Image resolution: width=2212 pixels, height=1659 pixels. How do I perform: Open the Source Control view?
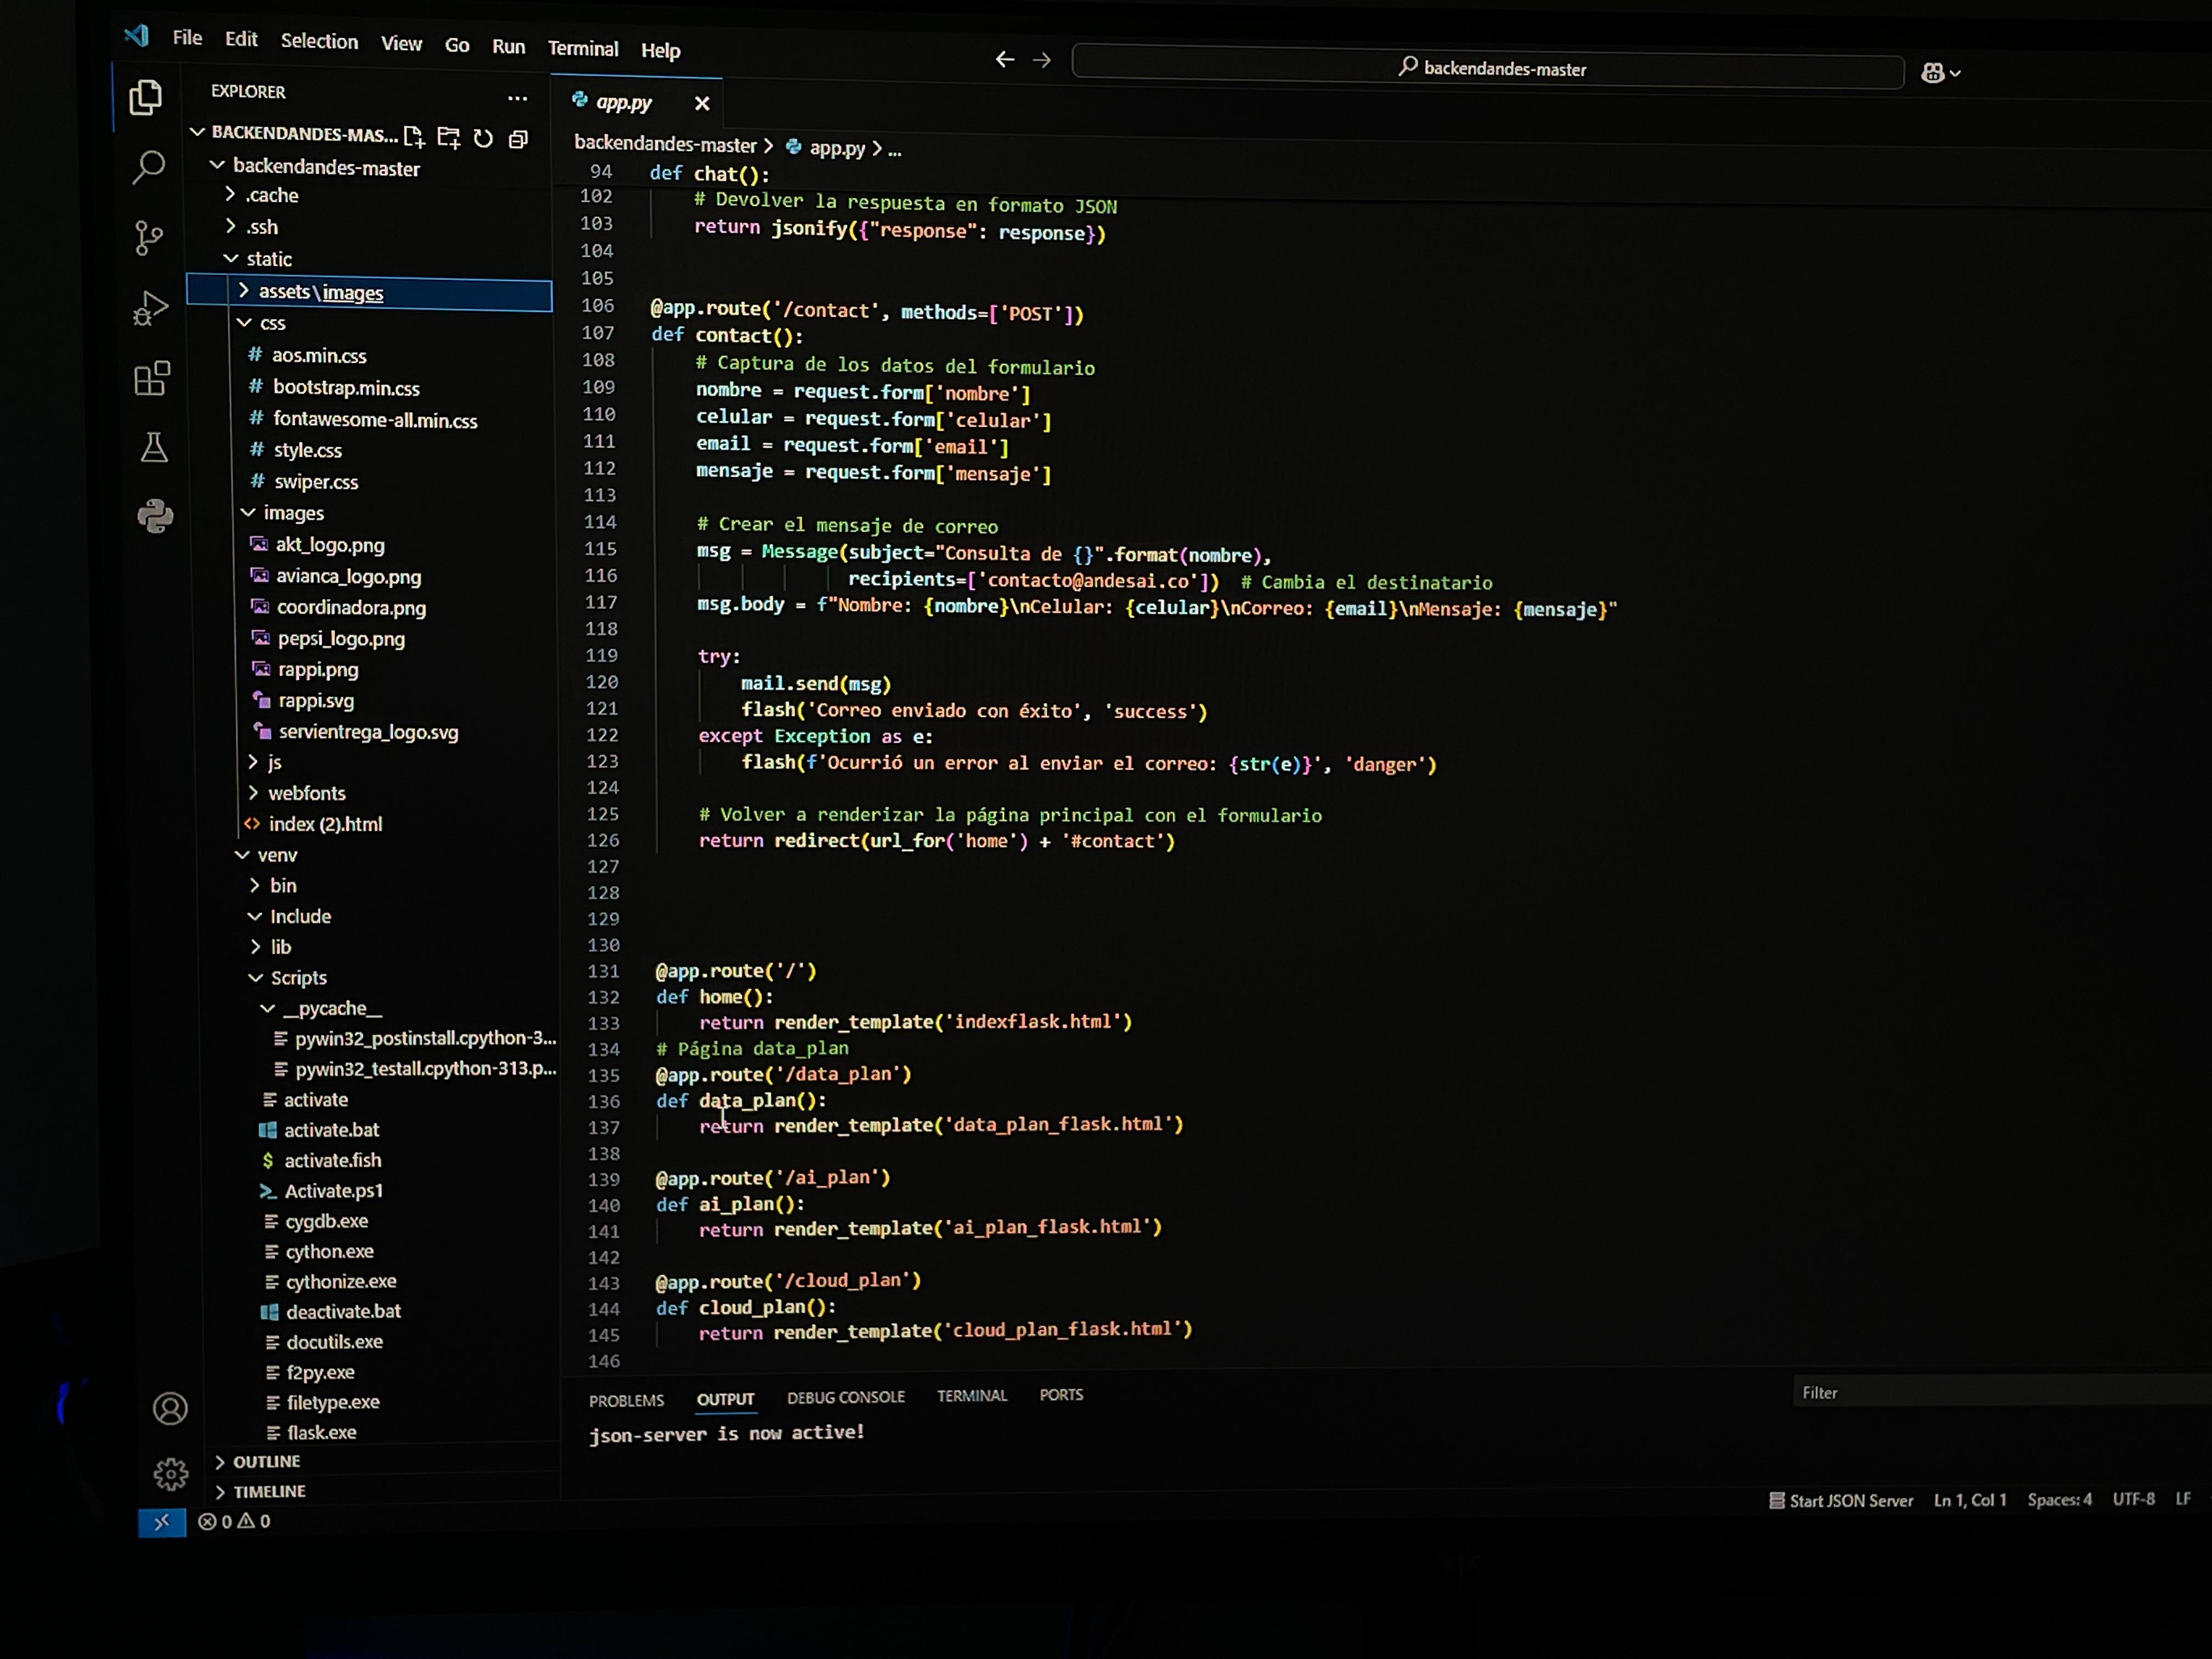click(148, 238)
